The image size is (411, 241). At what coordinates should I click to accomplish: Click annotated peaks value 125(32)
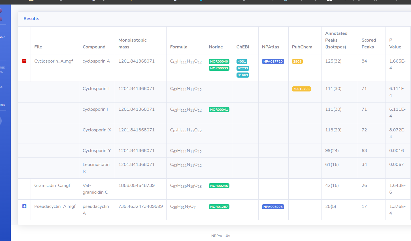tap(333, 61)
